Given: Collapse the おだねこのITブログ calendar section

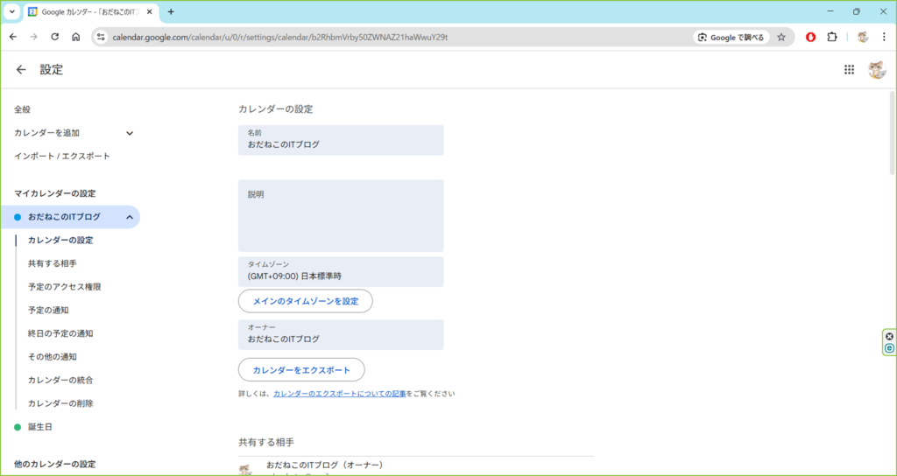Looking at the screenshot, I should pos(130,217).
